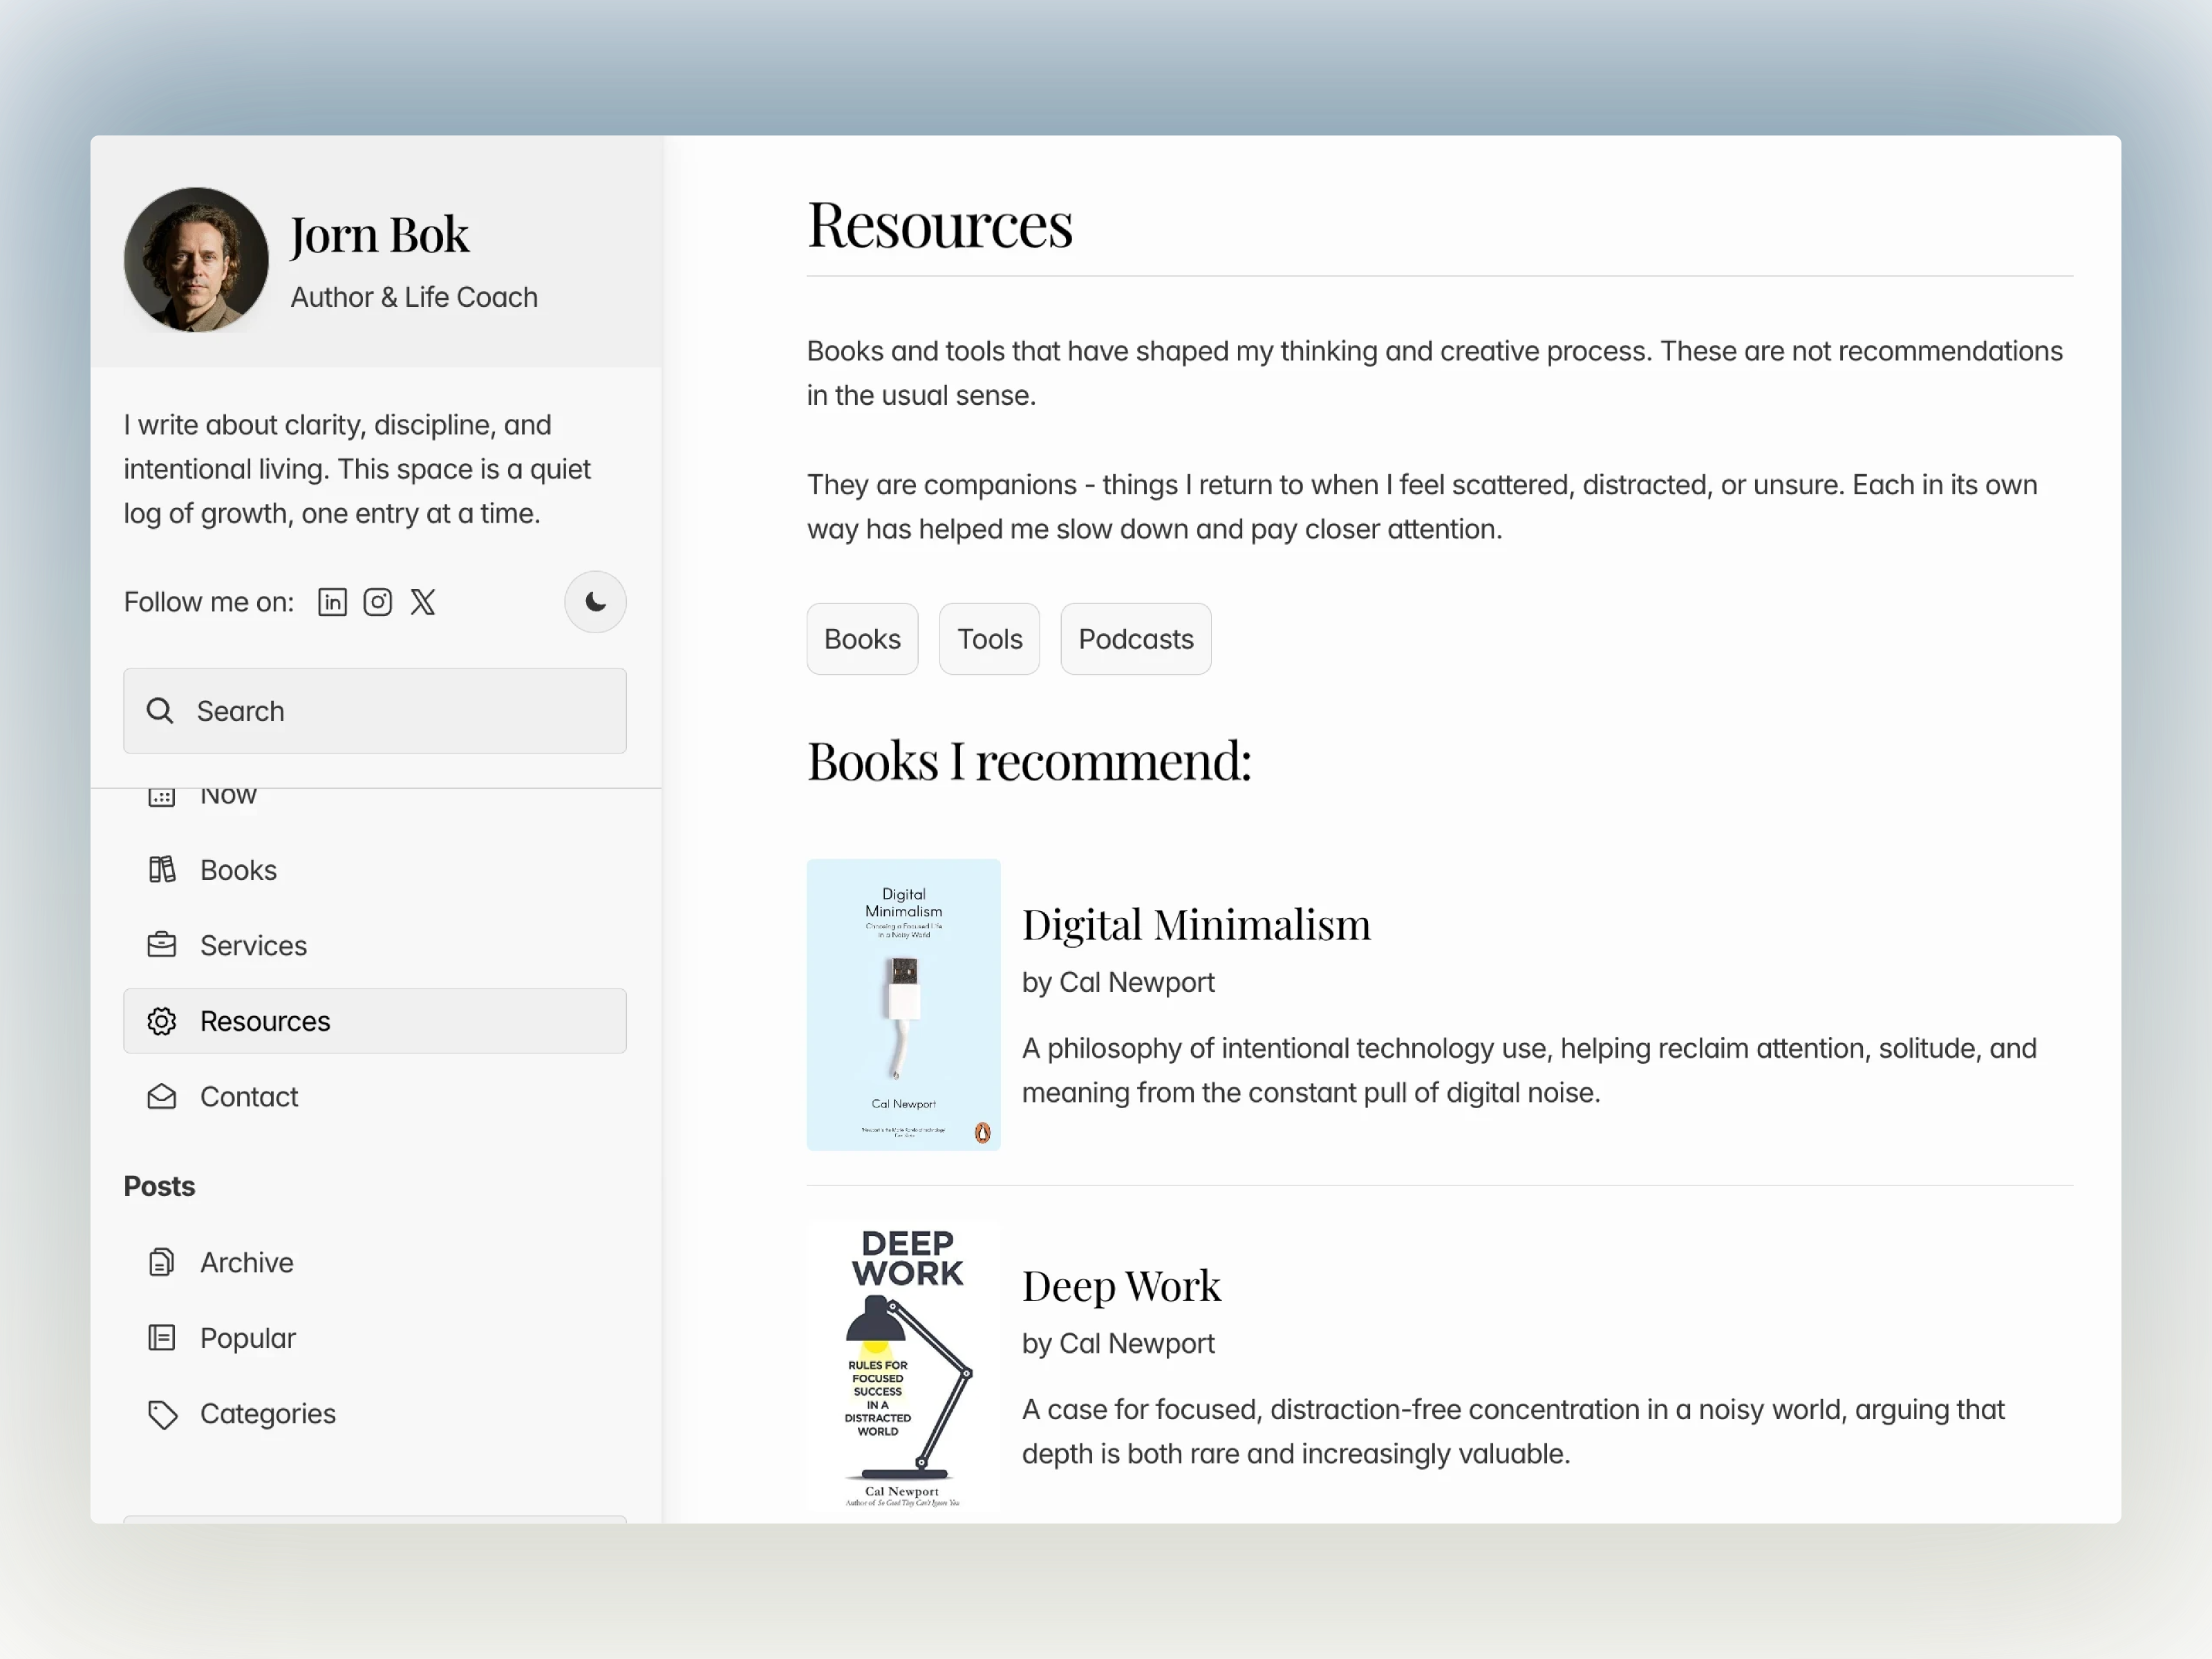Click the 'Author & Life Coach' subtitle
Screen dimensions: 2212x1659
[414, 297]
